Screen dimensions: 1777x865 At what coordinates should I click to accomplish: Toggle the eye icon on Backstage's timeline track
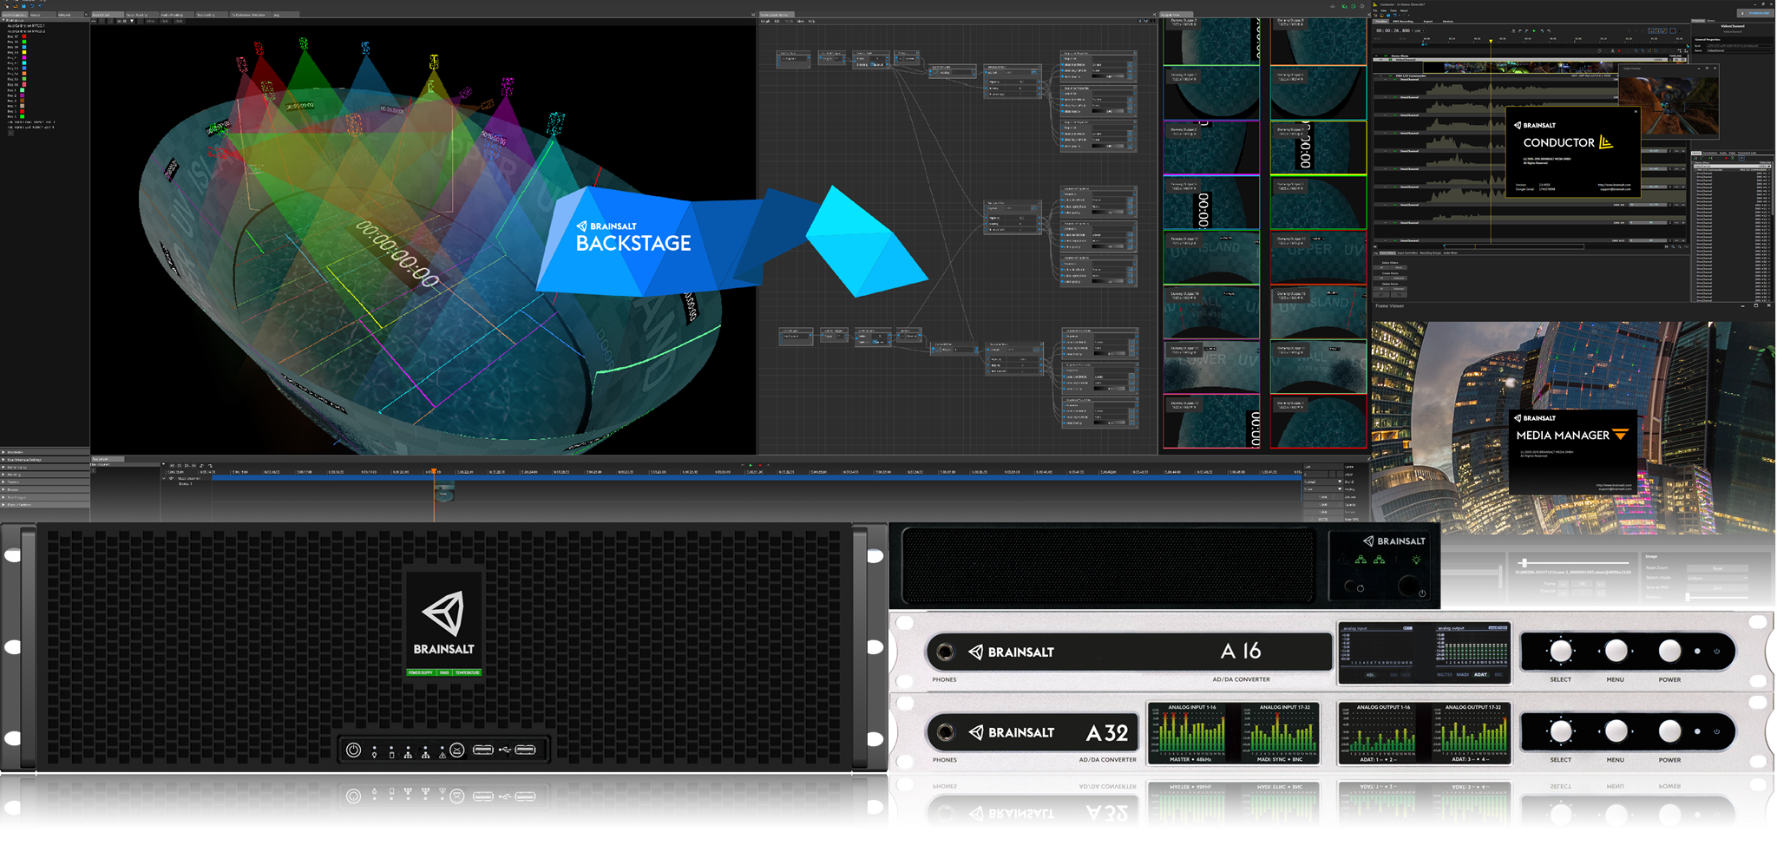pos(171,478)
